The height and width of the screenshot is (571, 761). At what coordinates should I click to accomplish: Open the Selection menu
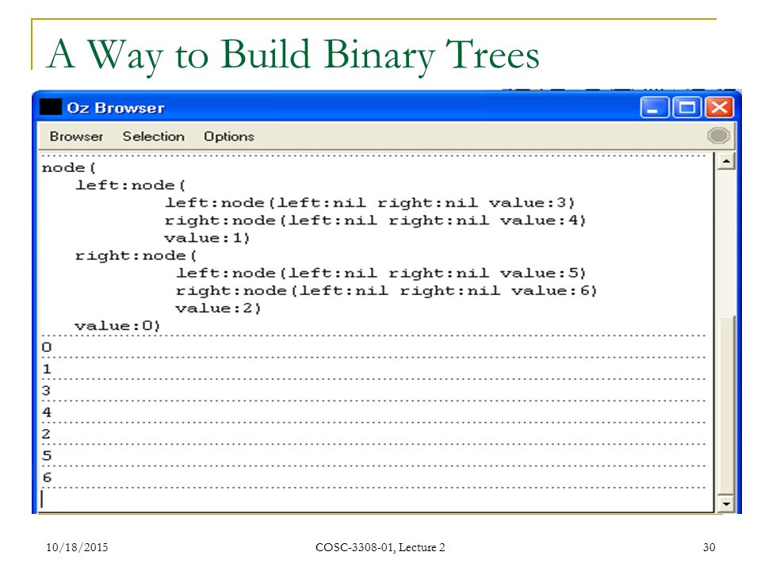pyautogui.click(x=153, y=136)
